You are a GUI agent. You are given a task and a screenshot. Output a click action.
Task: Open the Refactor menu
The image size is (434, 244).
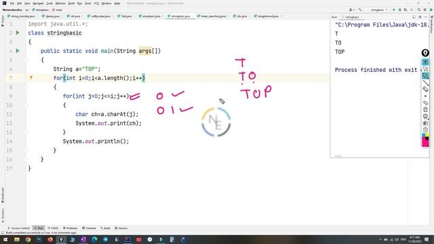pos(60,3)
